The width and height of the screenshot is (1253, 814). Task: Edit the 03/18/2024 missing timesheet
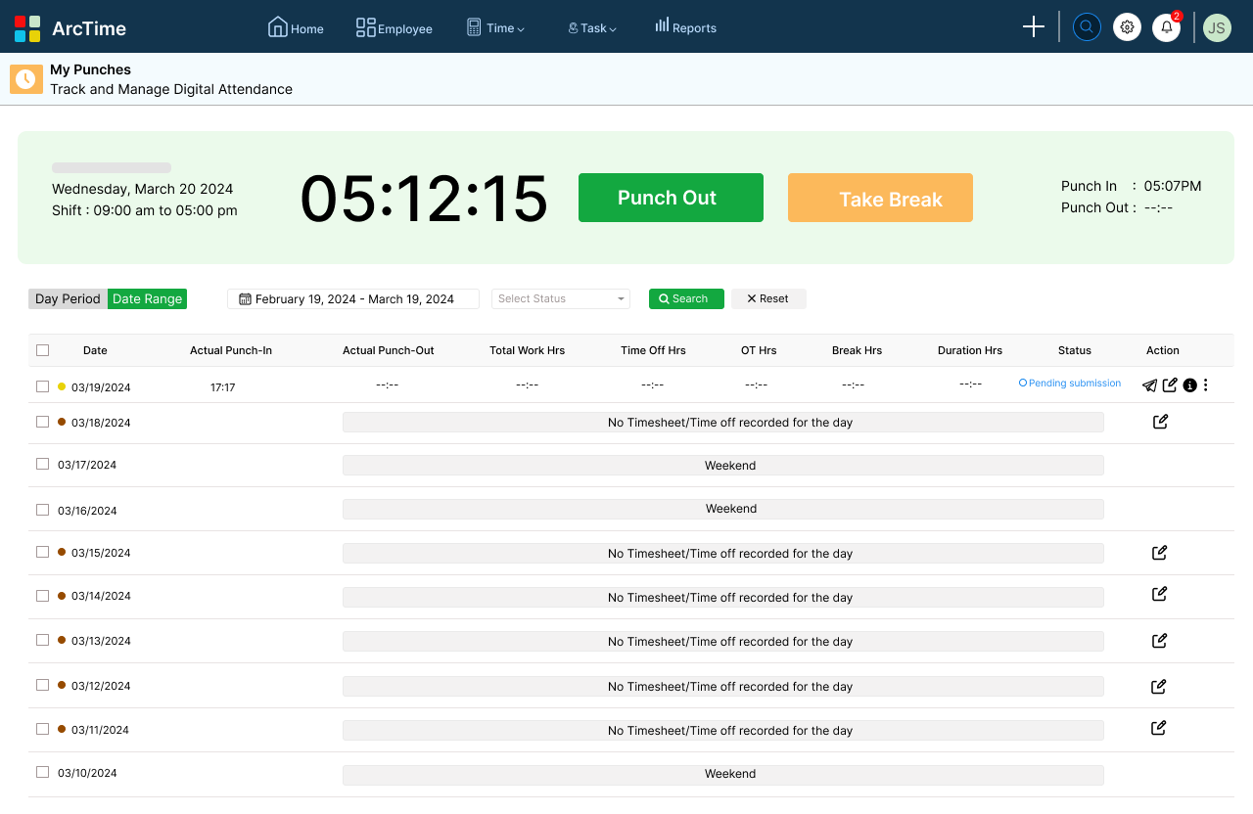click(1160, 421)
